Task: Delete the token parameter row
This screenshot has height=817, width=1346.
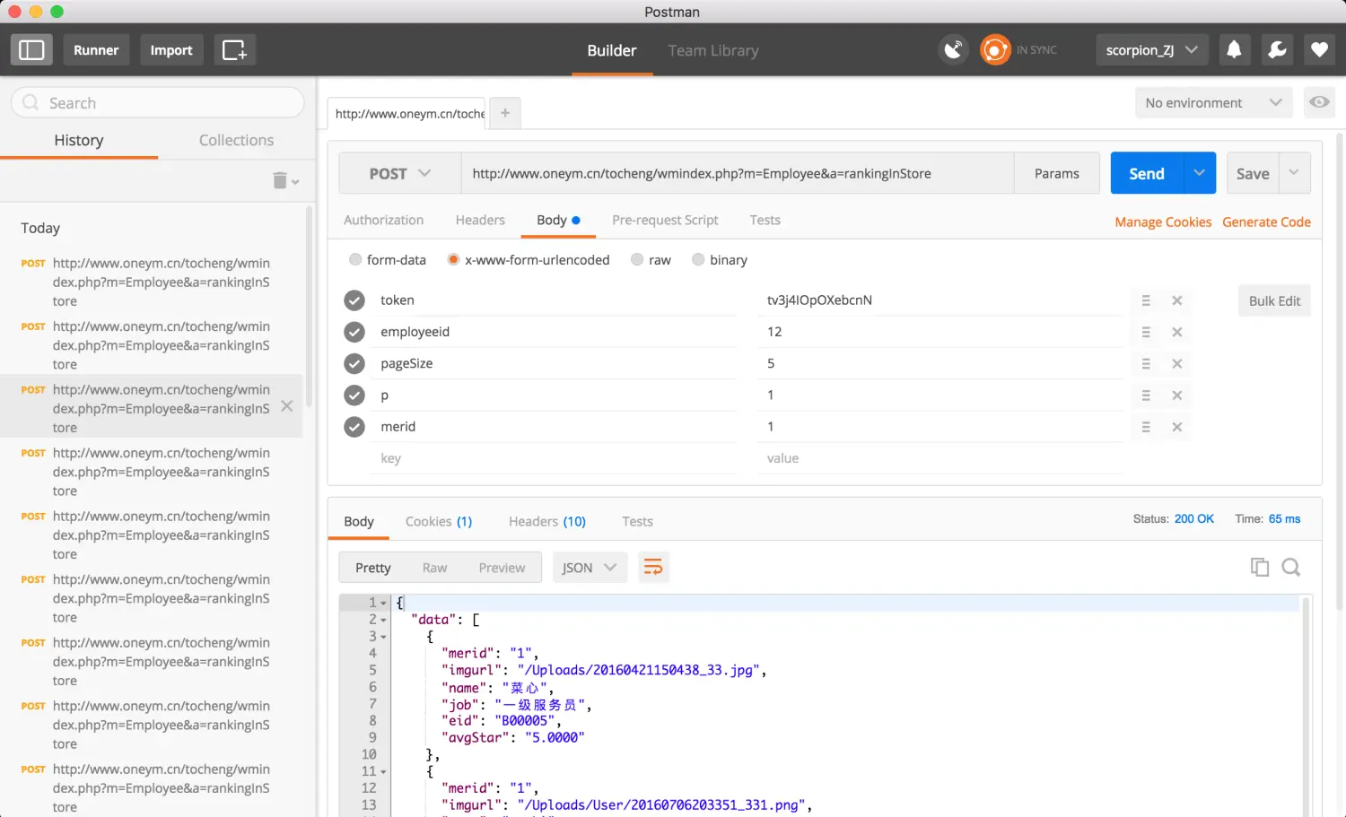Action: (1177, 300)
